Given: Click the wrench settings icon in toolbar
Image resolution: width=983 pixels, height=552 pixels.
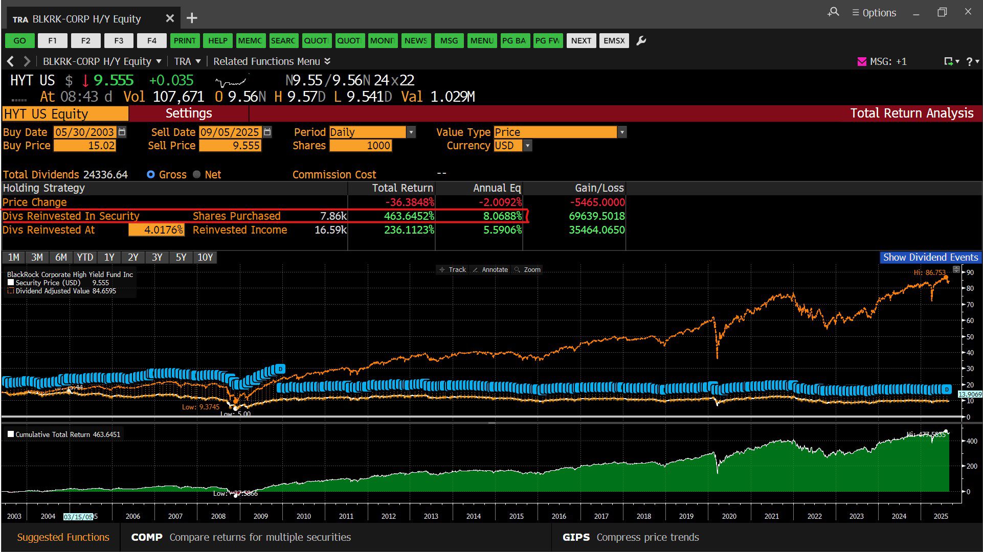Looking at the screenshot, I should click(641, 40).
